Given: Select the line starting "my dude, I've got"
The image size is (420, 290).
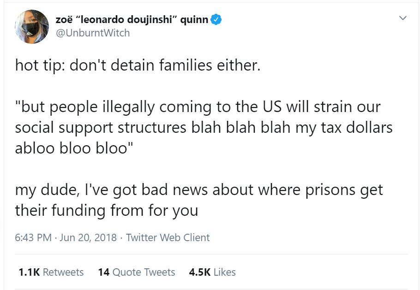Looking at the screenshot, I should click(x=199, y=189).
